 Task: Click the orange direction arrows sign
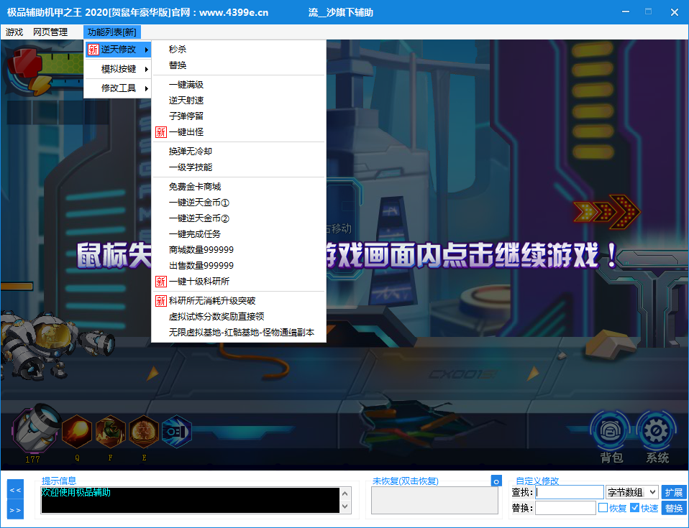[607, 212]
